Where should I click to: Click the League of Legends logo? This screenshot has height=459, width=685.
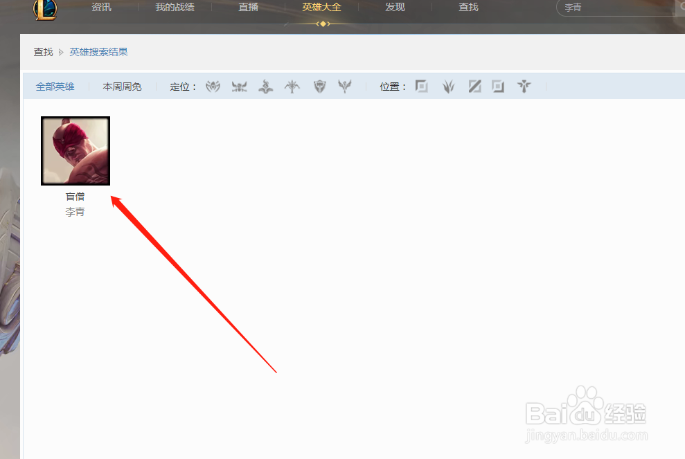pos(45,10)
